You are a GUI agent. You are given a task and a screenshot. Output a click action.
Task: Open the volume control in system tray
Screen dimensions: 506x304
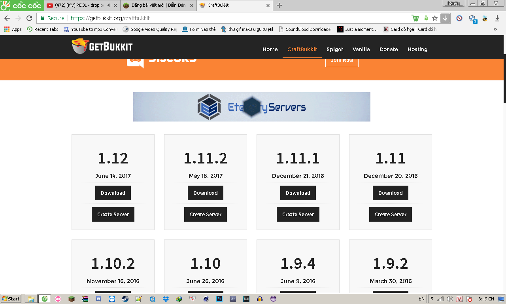tap(450, 299)
